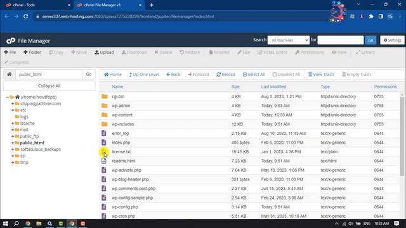The width and height of the screenshot is (406, 228).
Task: Reload the file listing
Action: coord(226,75)
